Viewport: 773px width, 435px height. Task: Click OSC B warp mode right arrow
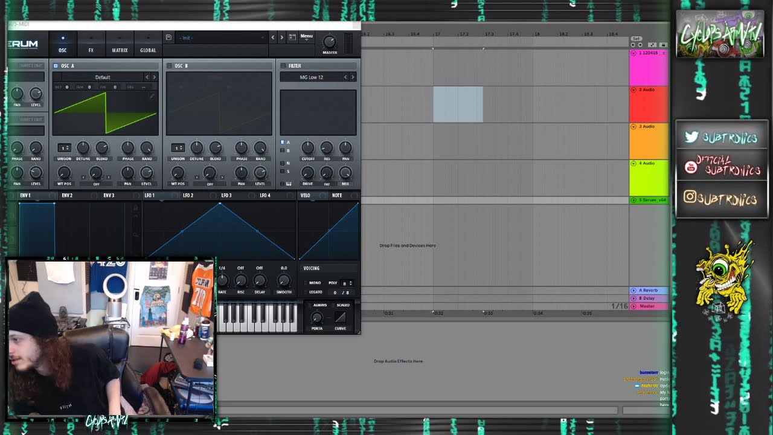point(222,178)
